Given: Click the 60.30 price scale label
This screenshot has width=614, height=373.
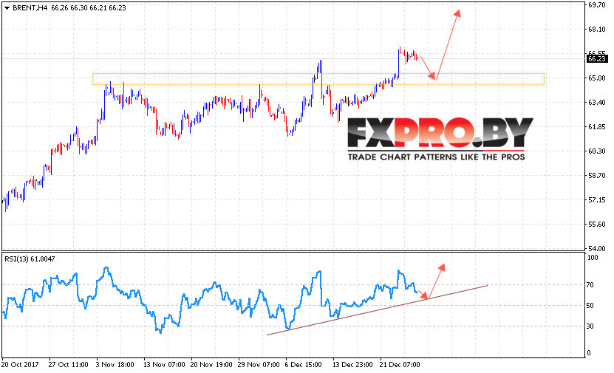Looking at the screenshot, I should point(597,151).
